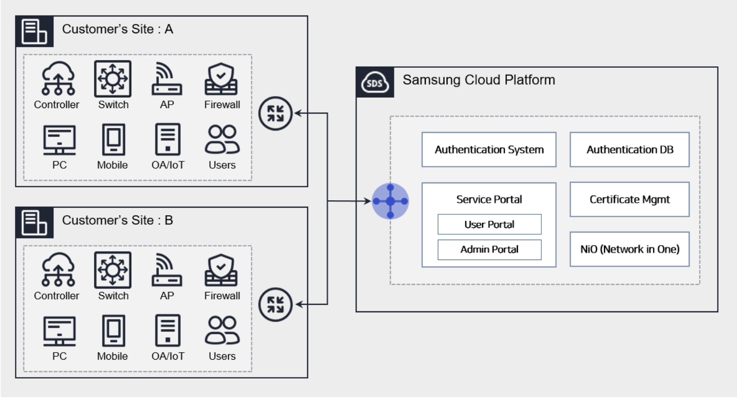Select the Firewall icon in Site A
The image size is (737, 398).
click(x=221, y=80)
